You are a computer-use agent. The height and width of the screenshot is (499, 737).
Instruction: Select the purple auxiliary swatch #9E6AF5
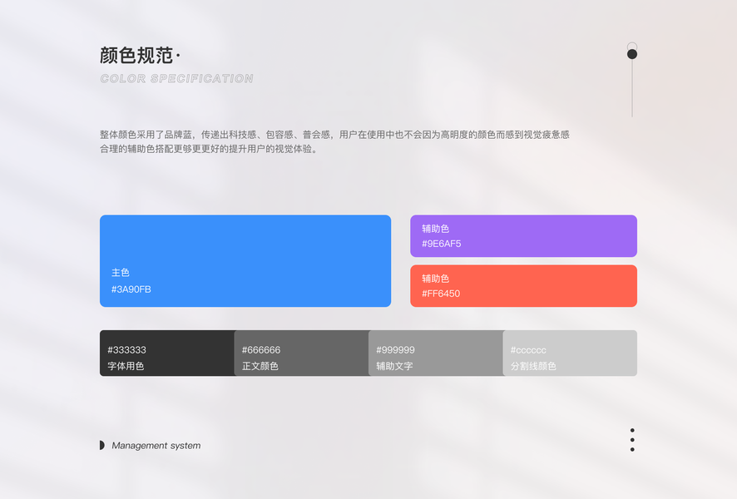pos(523,236)
